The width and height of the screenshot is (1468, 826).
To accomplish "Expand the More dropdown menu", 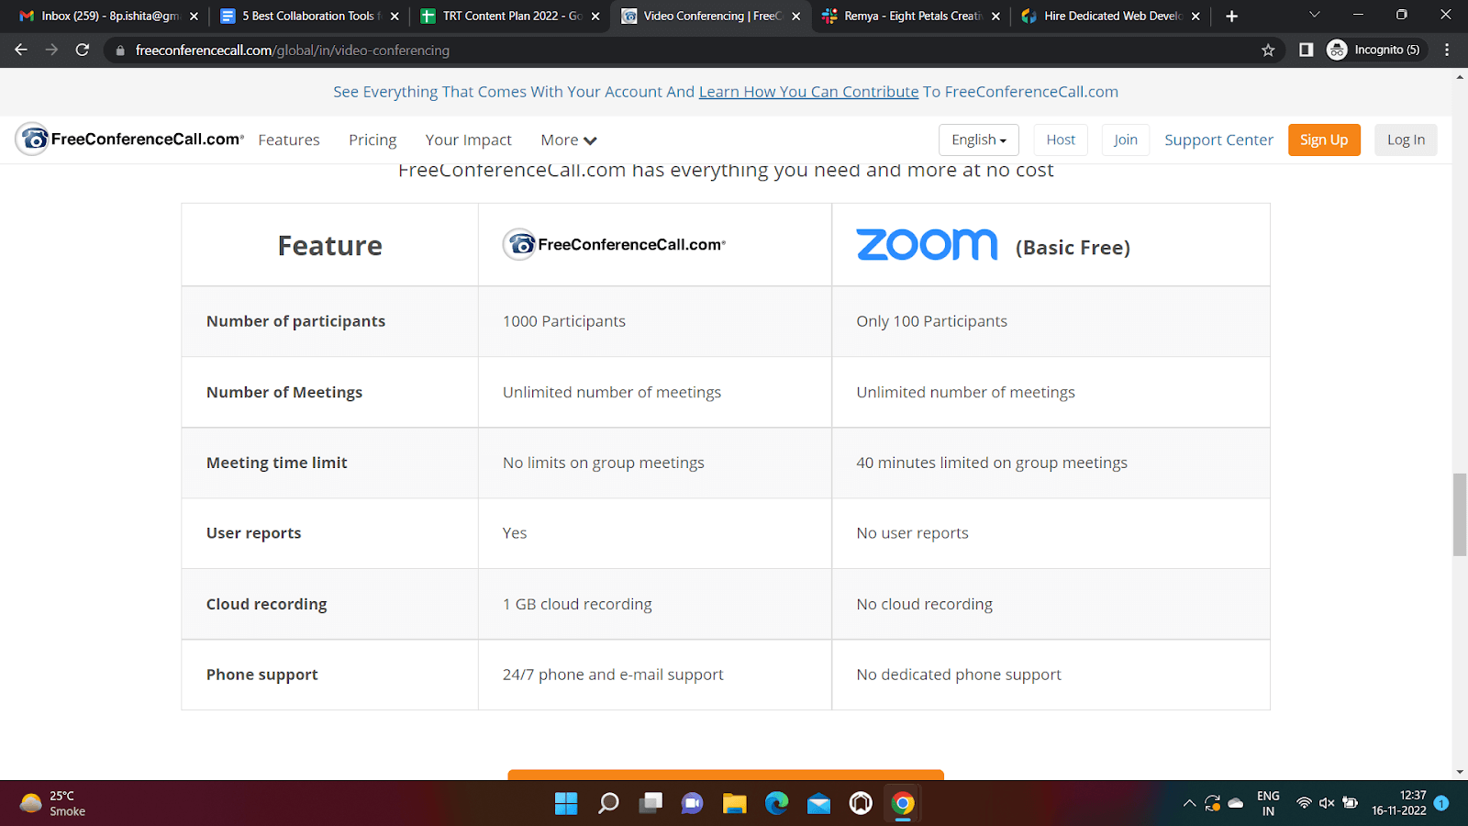I will click(x=569, y=140).
